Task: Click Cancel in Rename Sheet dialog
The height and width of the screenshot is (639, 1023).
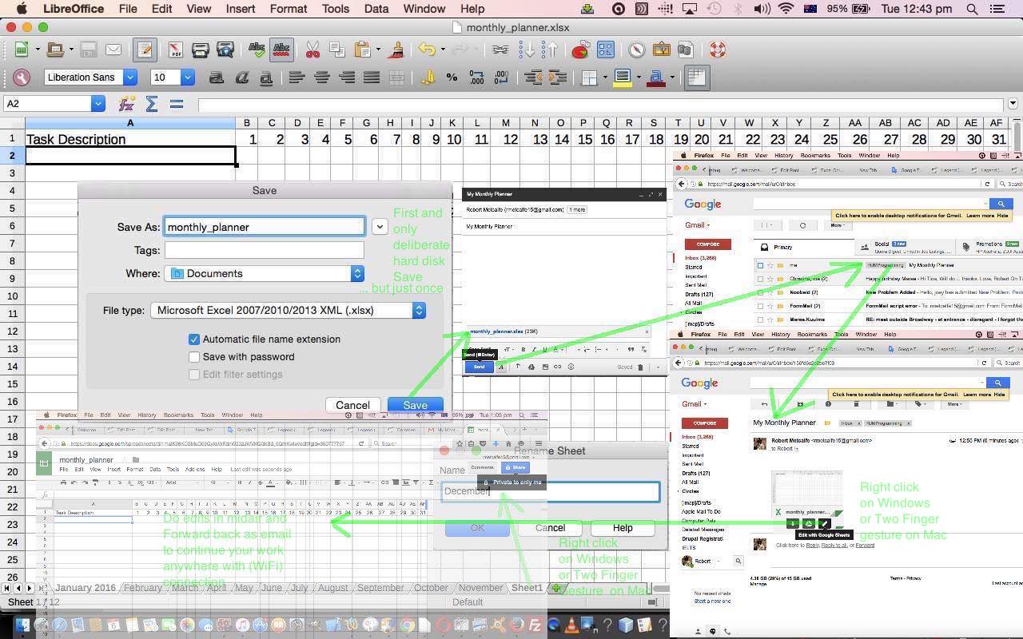Action: tap(550, 528)
